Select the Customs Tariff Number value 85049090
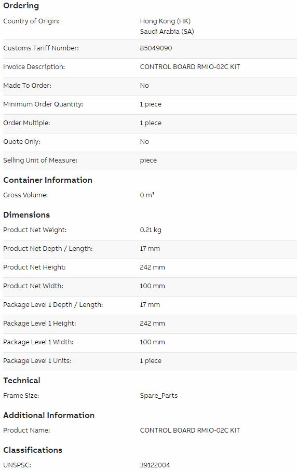The height and width of the screenshot is (471, 297). (x=156, y=48)
